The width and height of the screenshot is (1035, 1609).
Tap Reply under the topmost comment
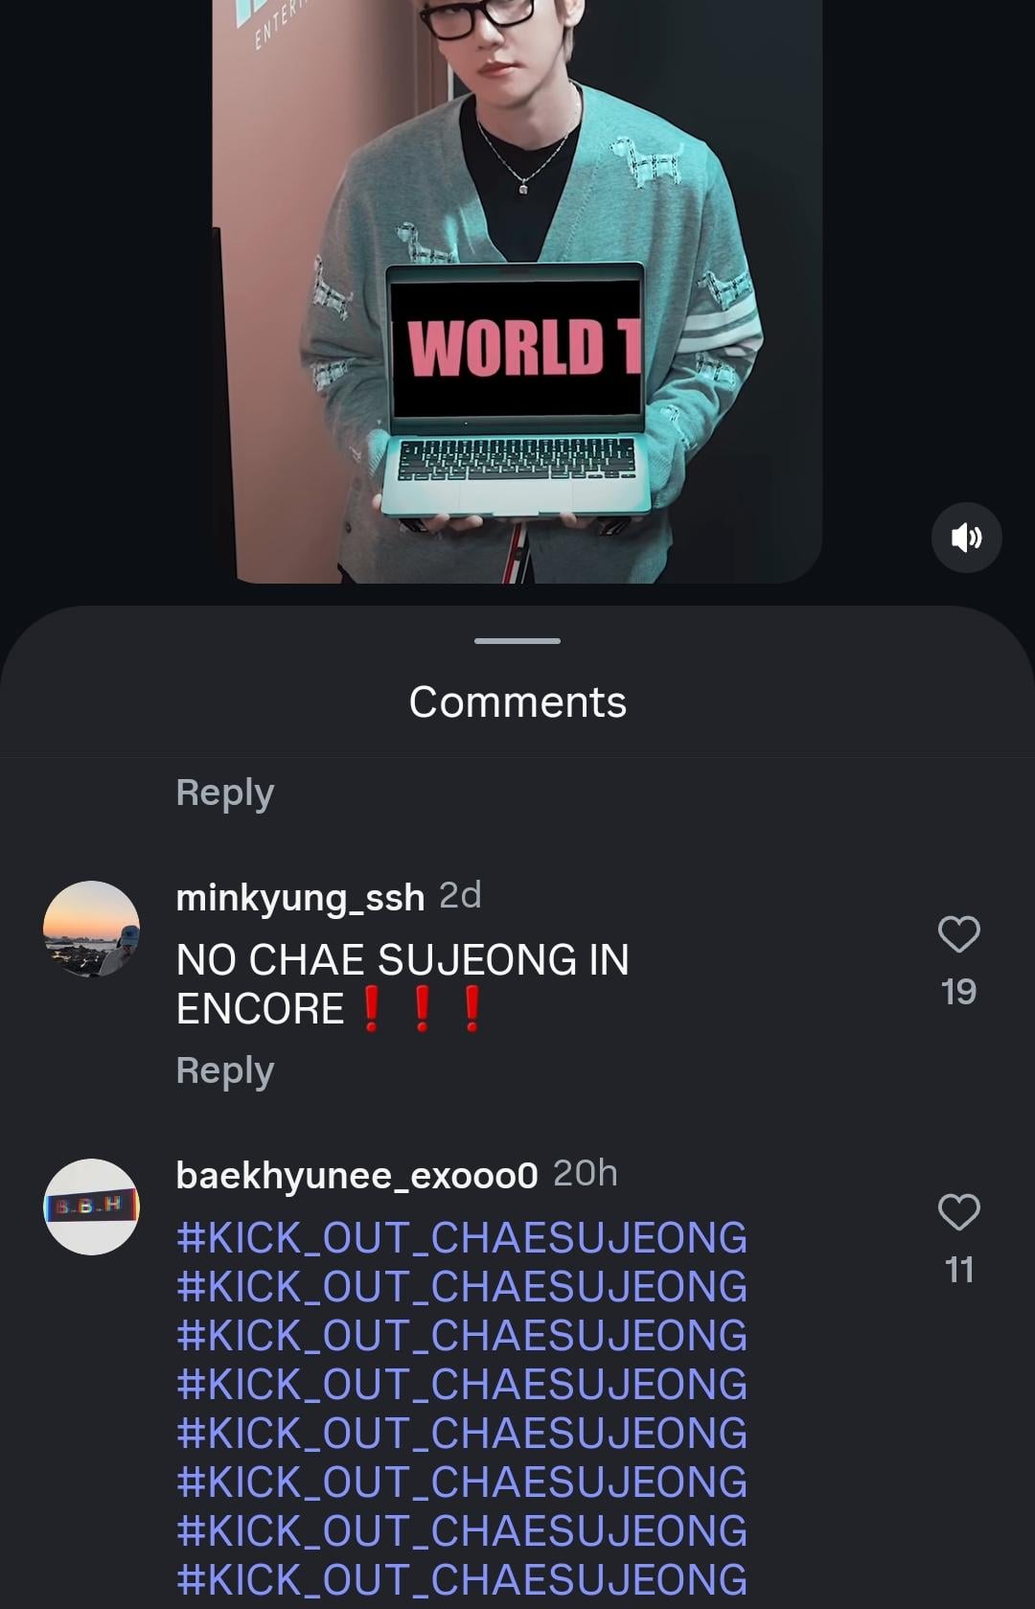point(225,792)
